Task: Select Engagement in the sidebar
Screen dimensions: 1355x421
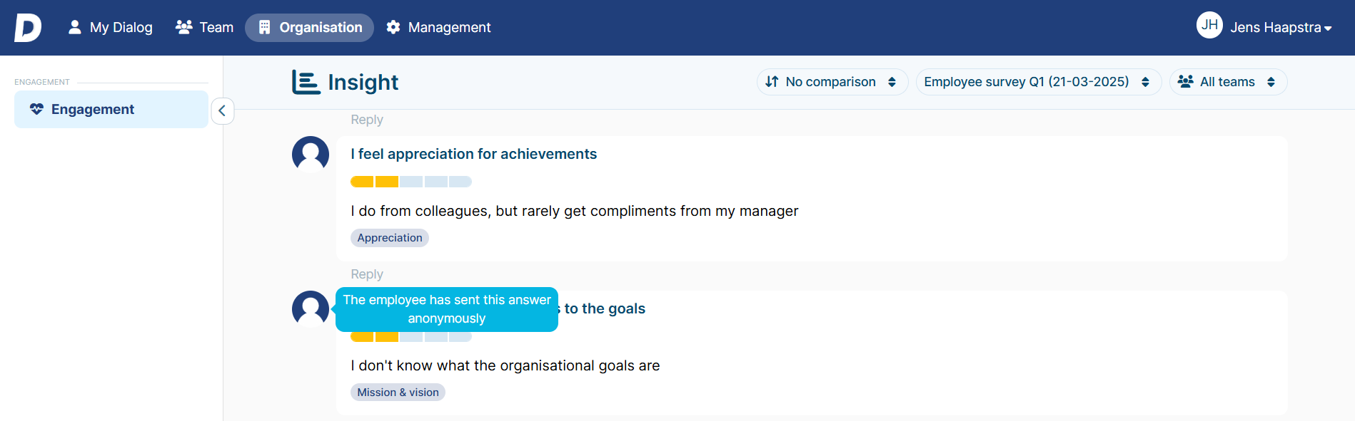Action: coord(111,110)
